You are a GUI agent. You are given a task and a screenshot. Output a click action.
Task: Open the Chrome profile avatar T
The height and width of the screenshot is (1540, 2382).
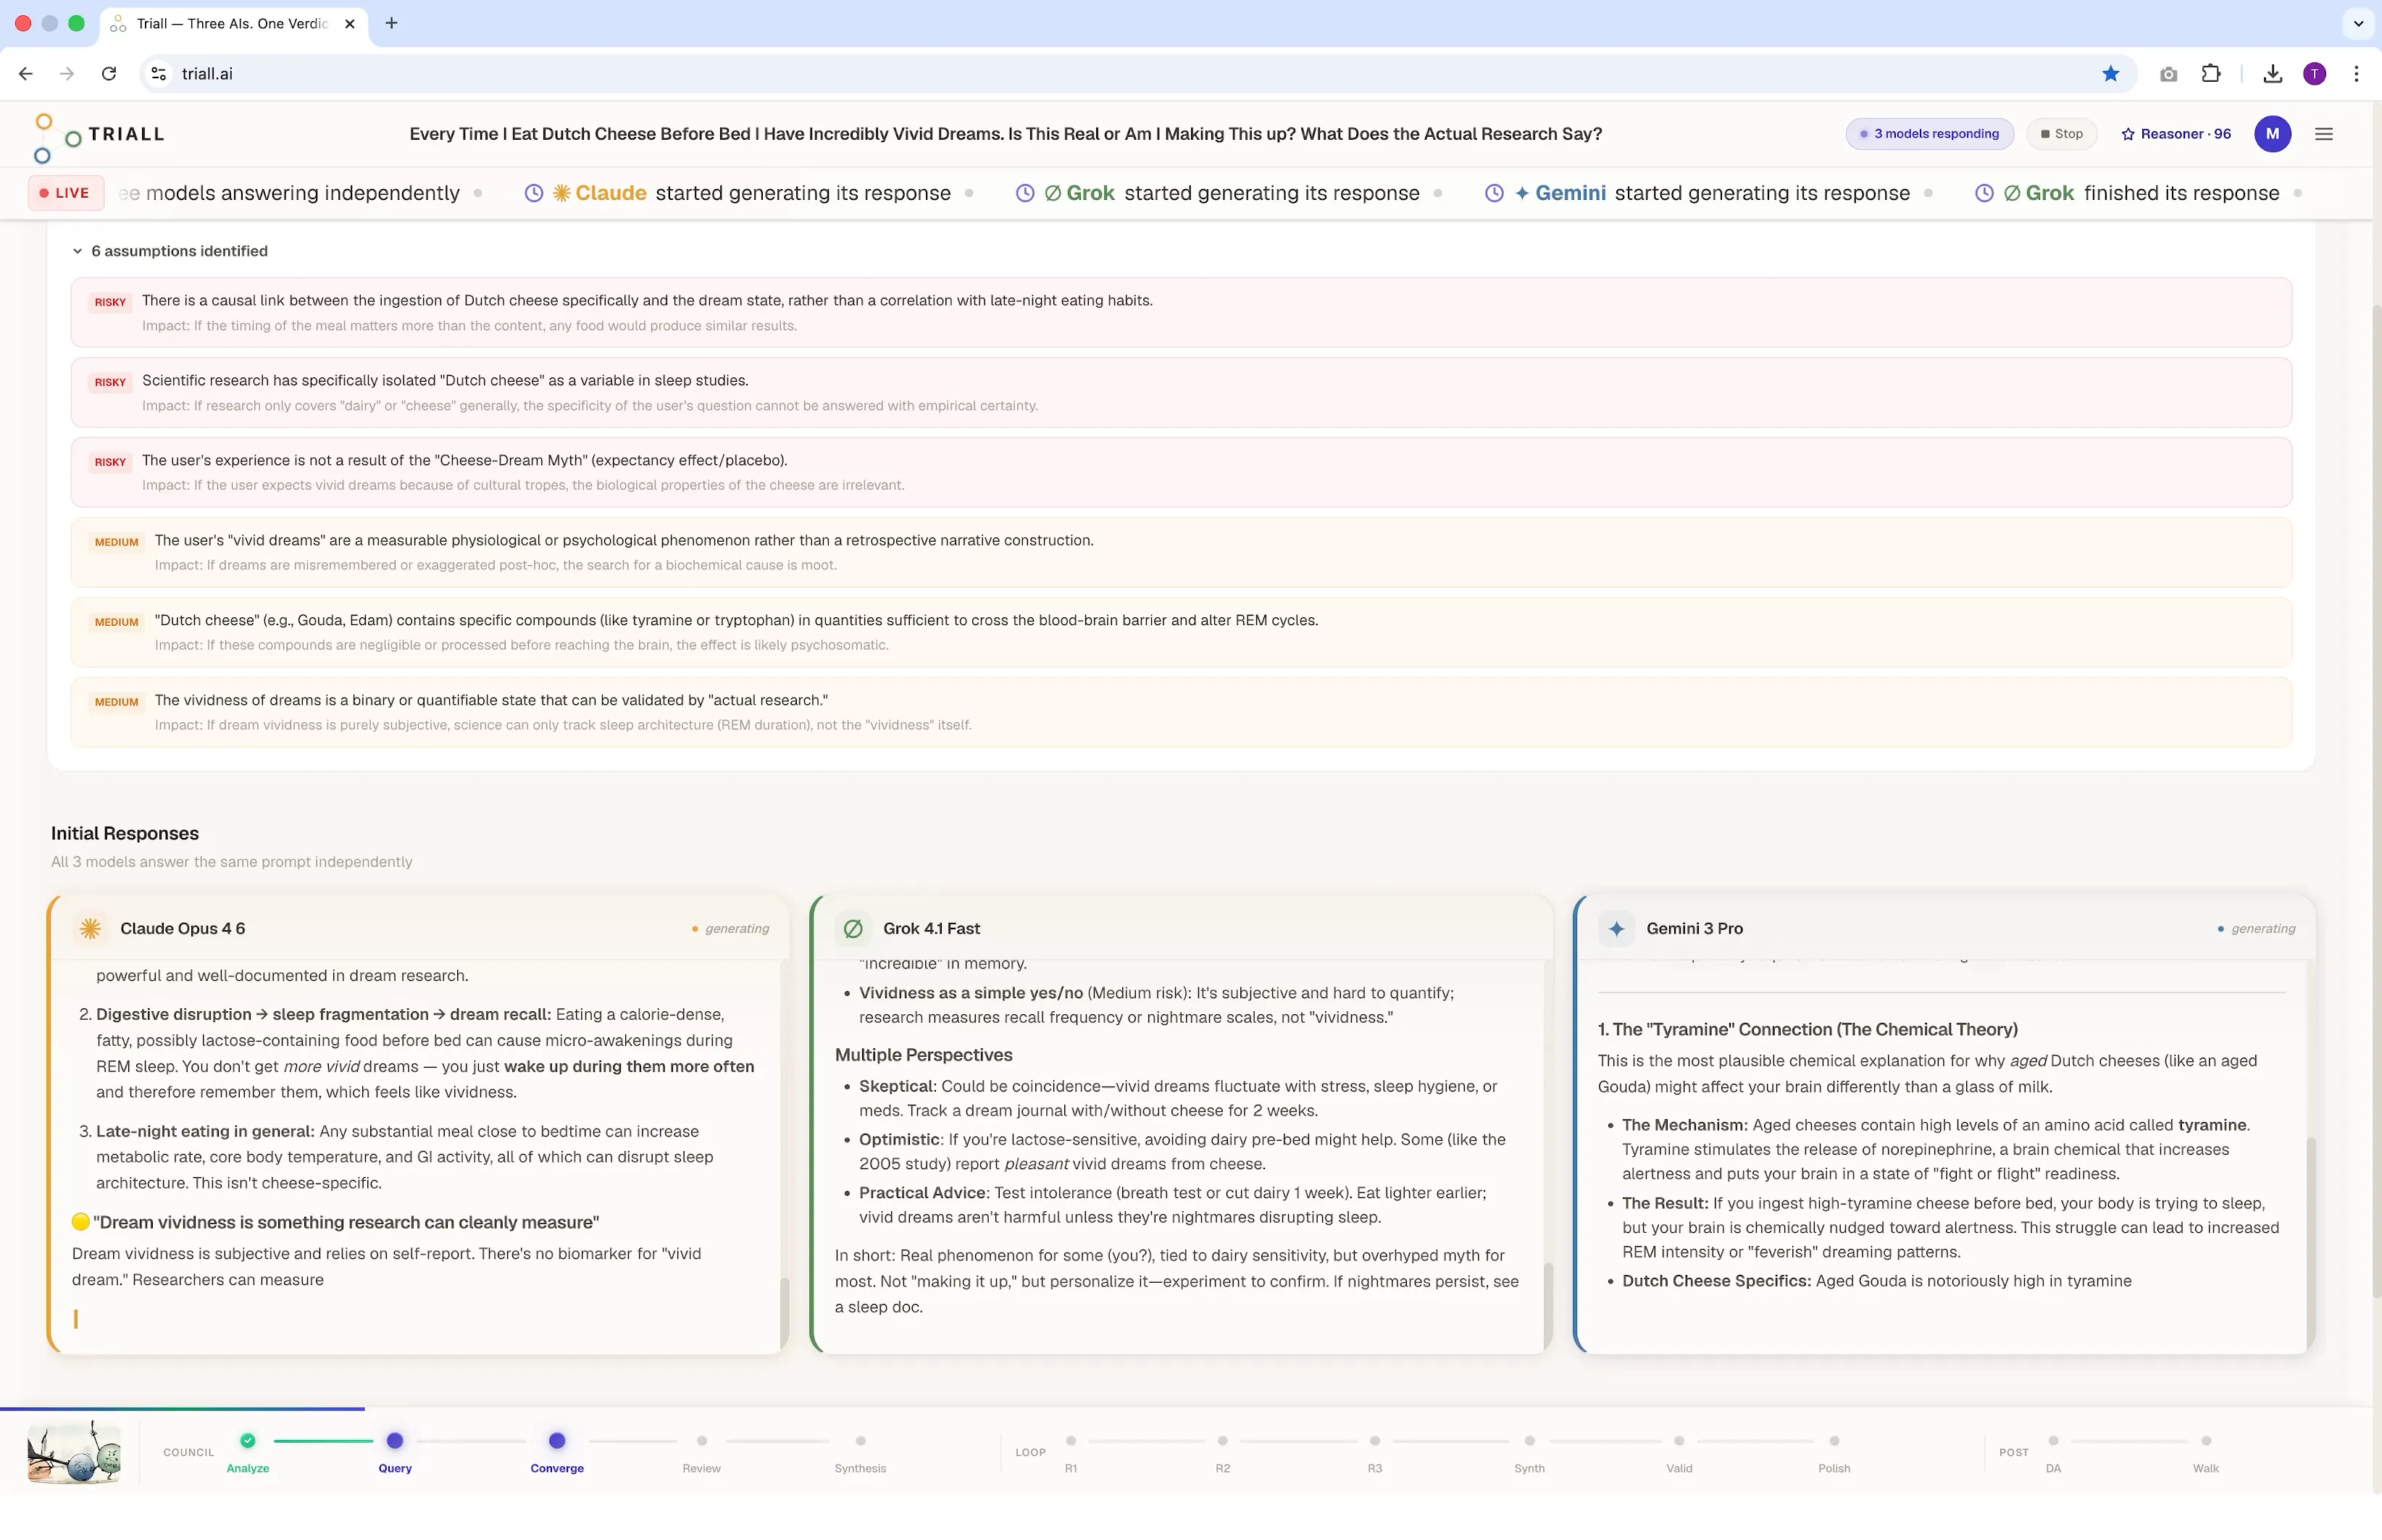[2314, 74]
